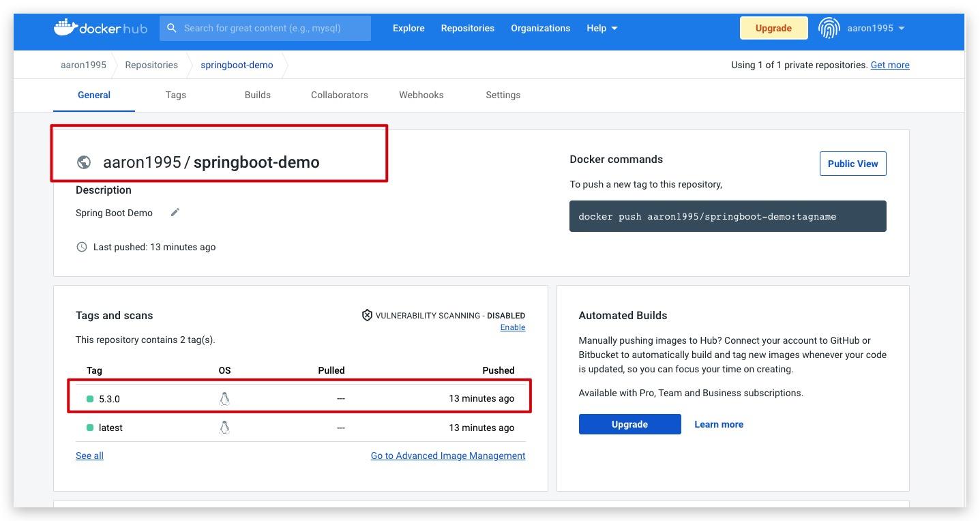Click the clock icon beside Last pushed

pos(82,247)
